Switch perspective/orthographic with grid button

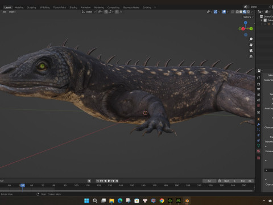(251, 56)
